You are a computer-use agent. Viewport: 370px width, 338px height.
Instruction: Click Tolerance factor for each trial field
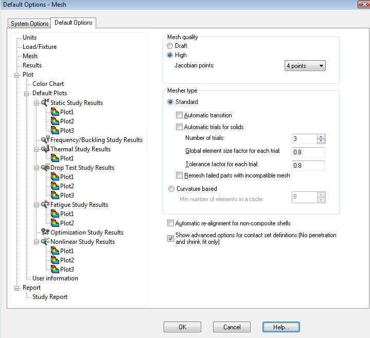pyautogui.click(x=308, y=166)
